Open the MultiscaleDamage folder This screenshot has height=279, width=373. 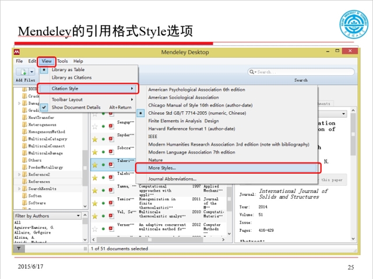click(x=45, y=153)
